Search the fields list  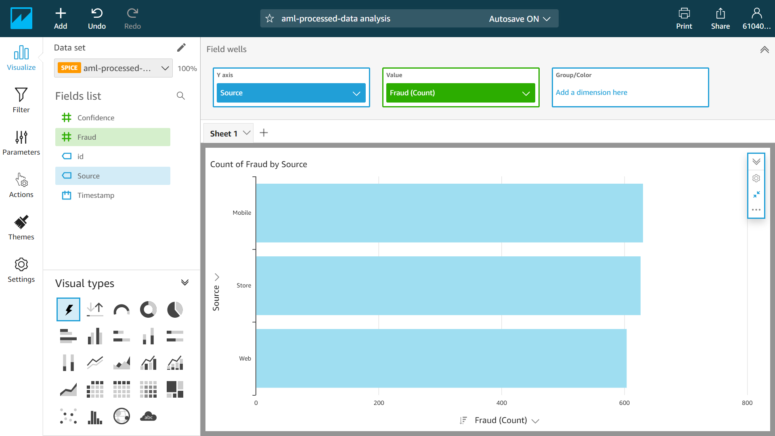(180, 96)
